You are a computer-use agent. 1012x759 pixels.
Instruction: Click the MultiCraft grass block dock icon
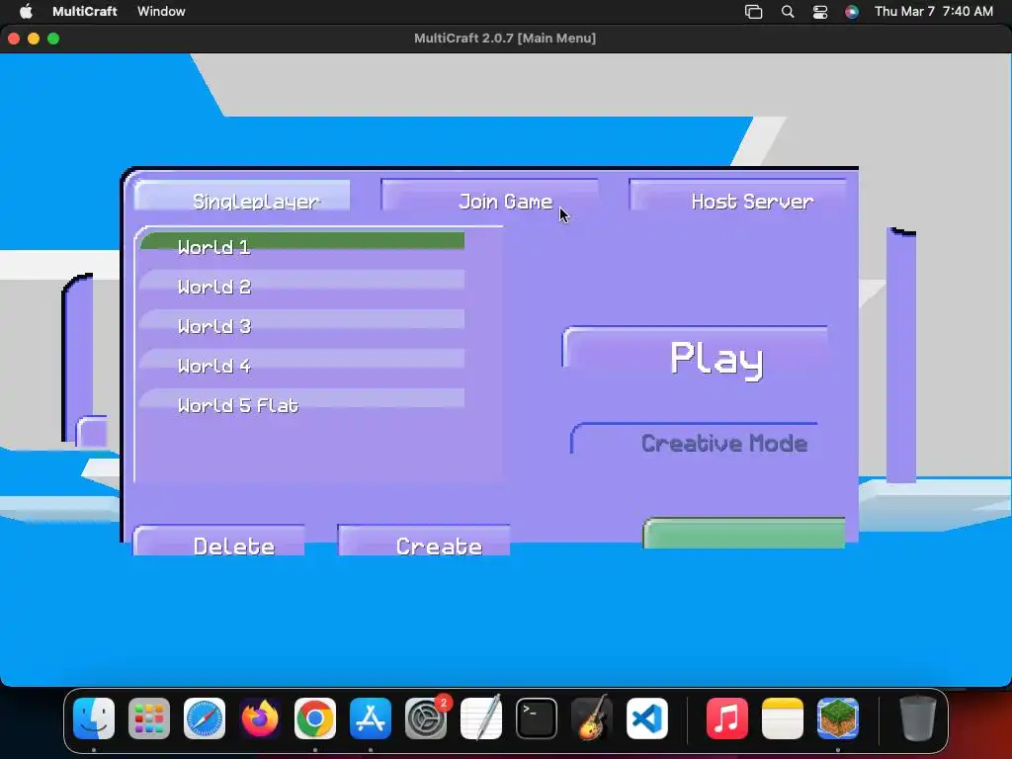pyautogui.click(x=838, y=718)
